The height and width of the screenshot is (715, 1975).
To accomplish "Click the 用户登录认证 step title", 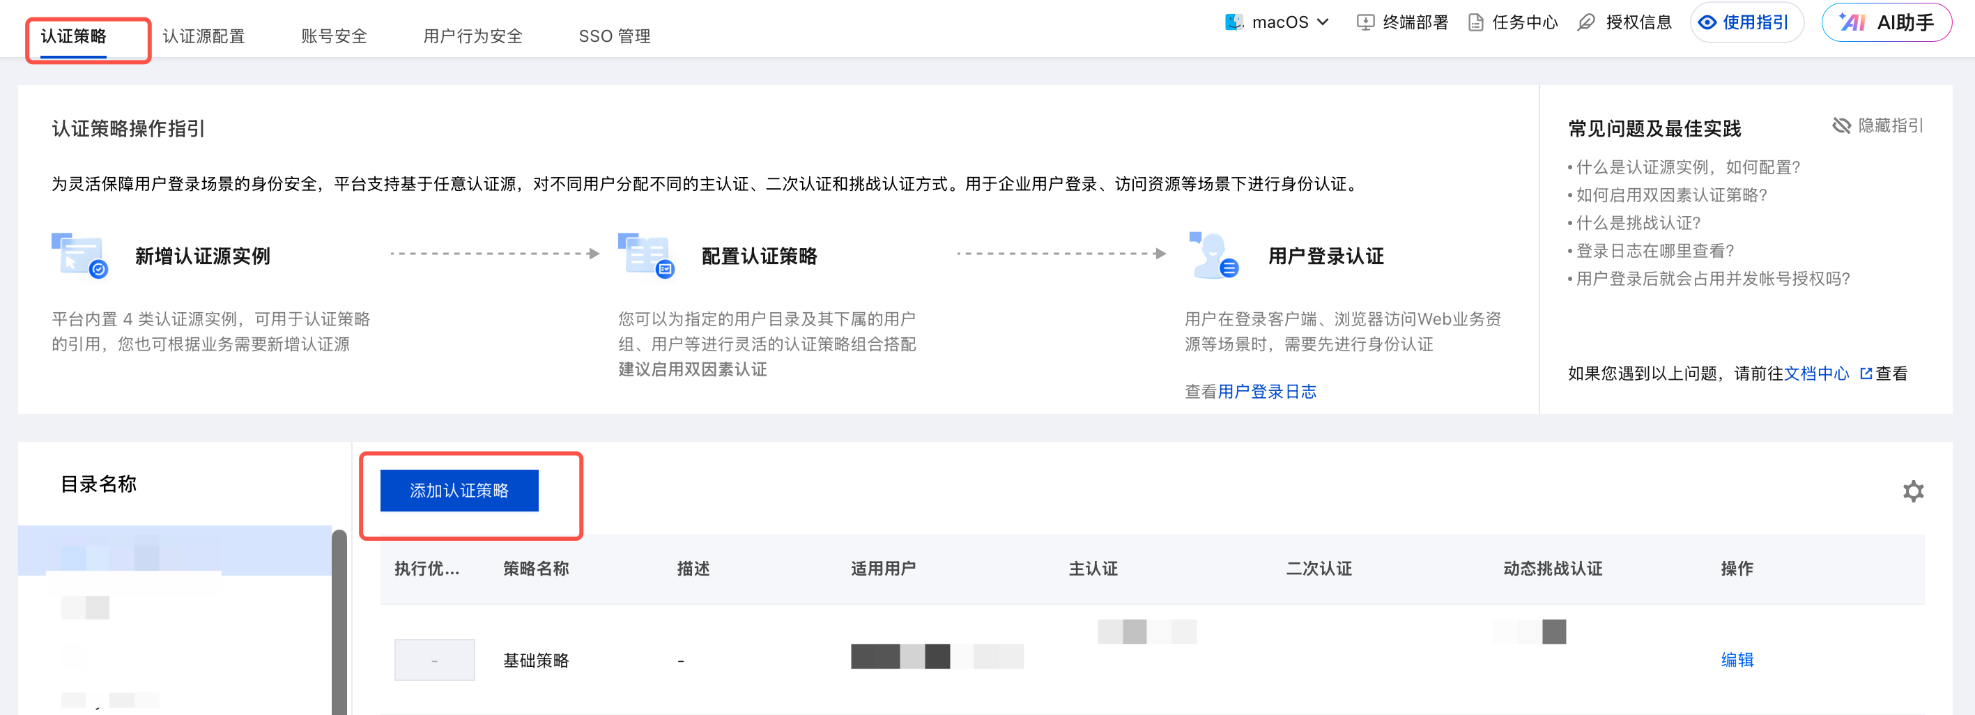I will pyautogui.click(x=1325, y=256).
